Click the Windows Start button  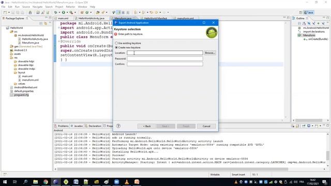5,182
